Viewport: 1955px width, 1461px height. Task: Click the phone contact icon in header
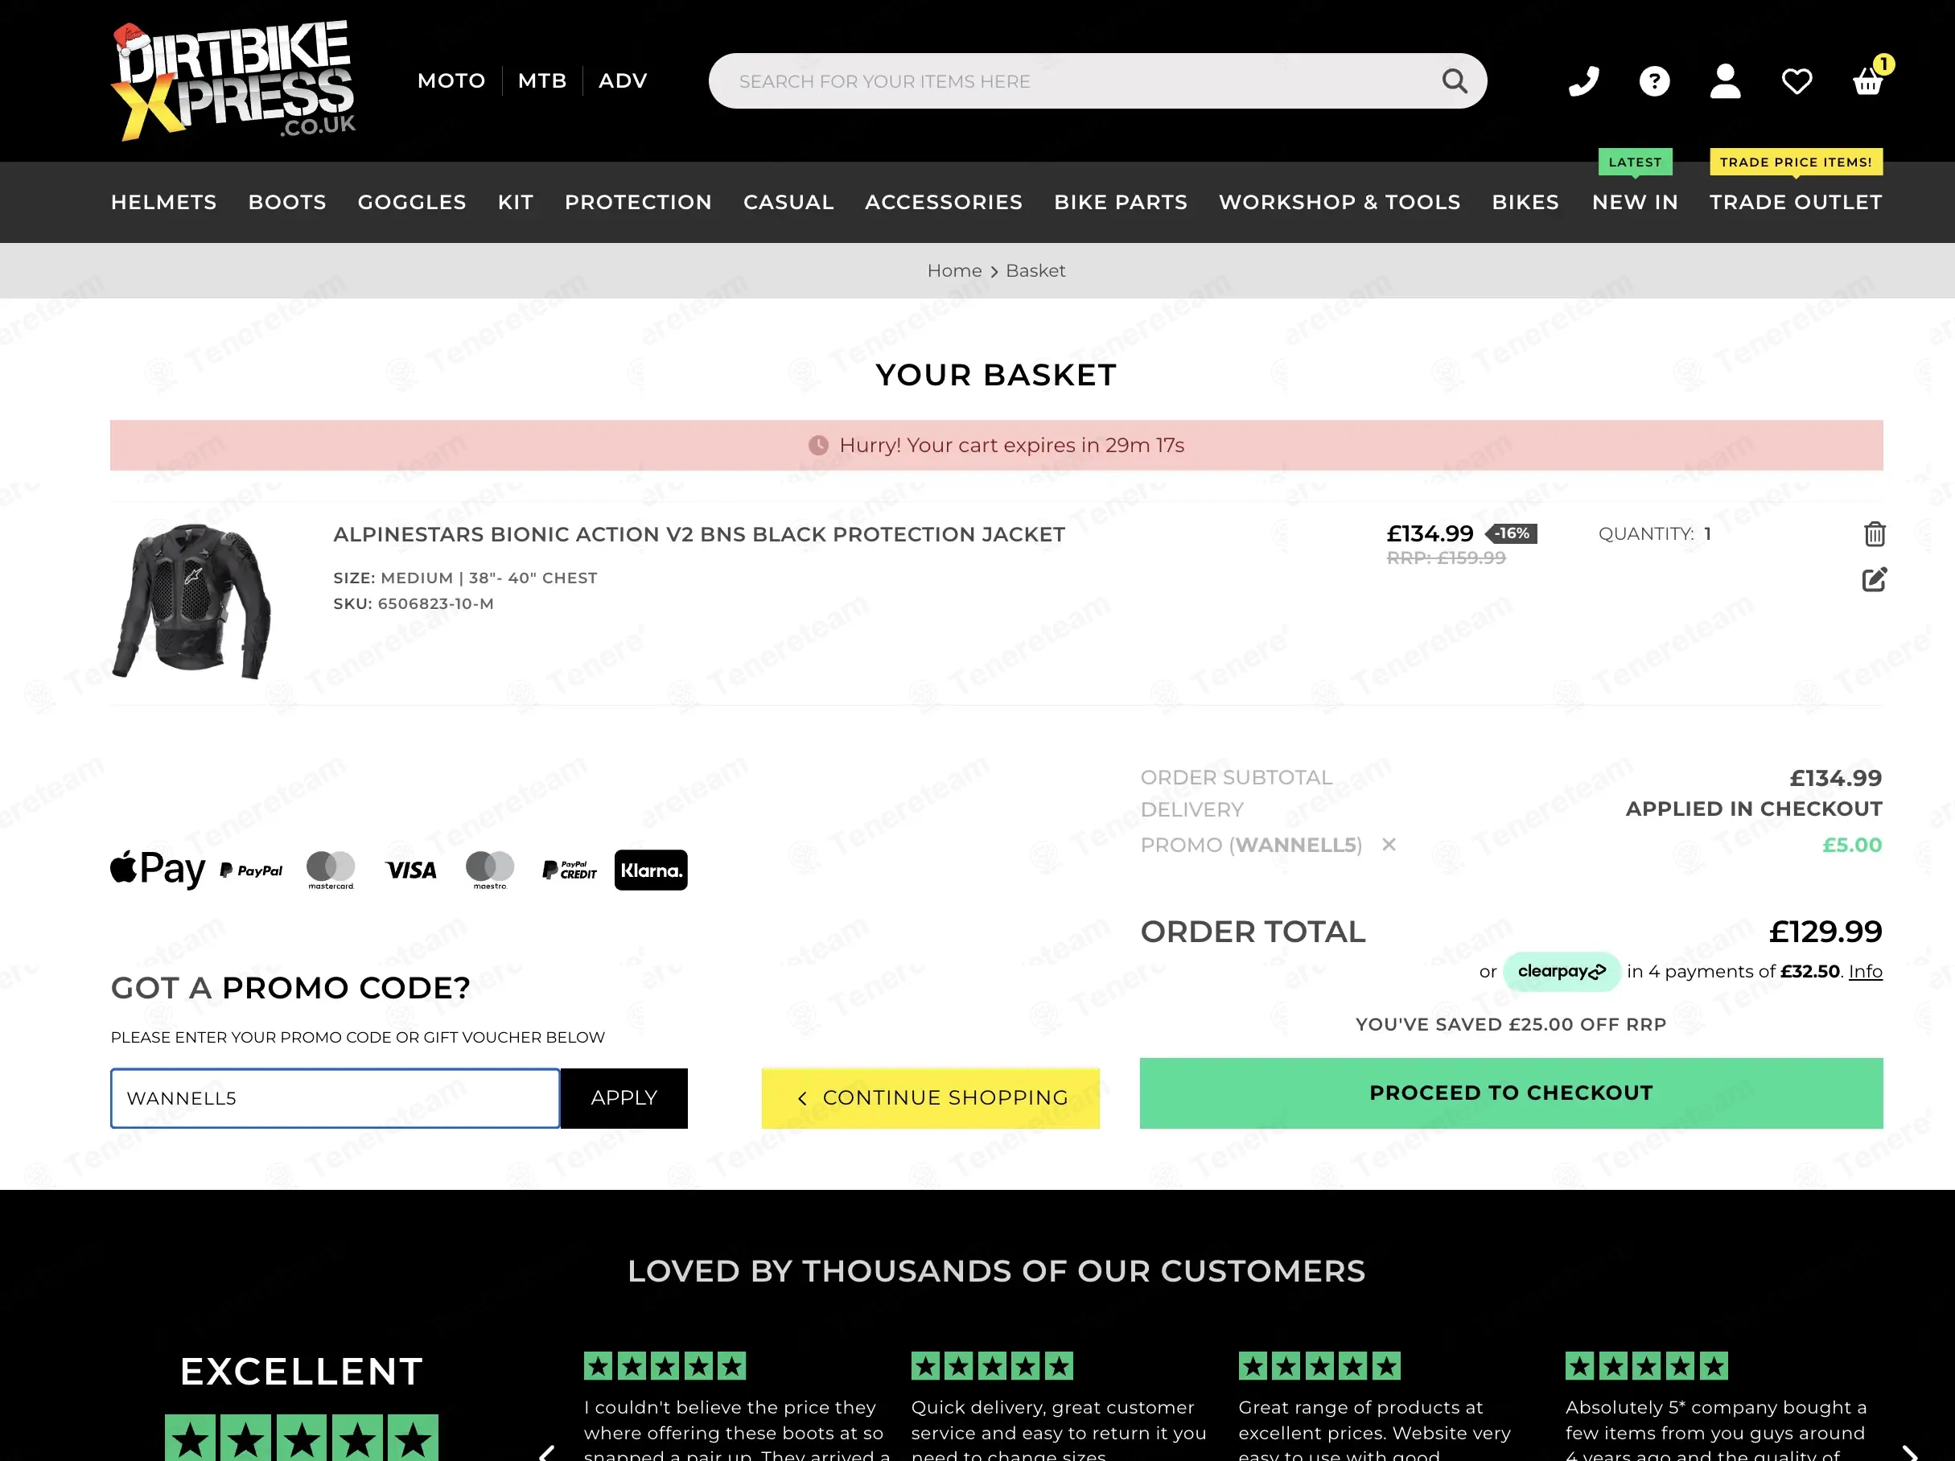[x=1583, y=80]
